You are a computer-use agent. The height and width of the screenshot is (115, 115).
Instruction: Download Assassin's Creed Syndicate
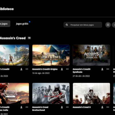[x=102, y=69]
